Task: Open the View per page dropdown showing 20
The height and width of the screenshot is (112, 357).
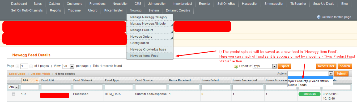Action: [68, 66]
